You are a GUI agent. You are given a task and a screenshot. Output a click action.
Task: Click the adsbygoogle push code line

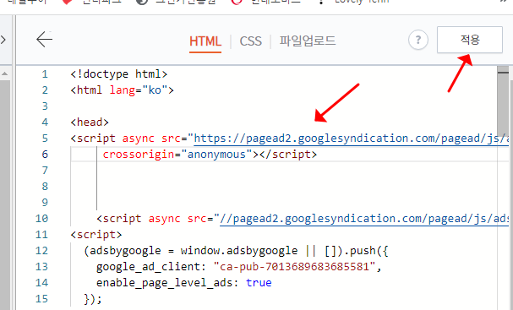coord(236,251)
